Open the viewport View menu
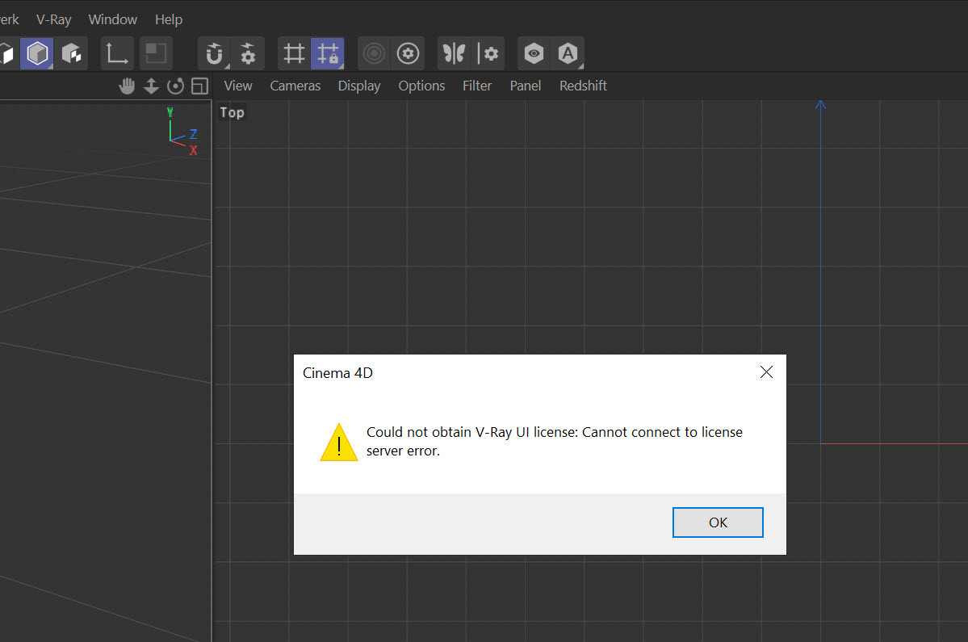Viewport: 968px width, 642px height. (238, 86)
